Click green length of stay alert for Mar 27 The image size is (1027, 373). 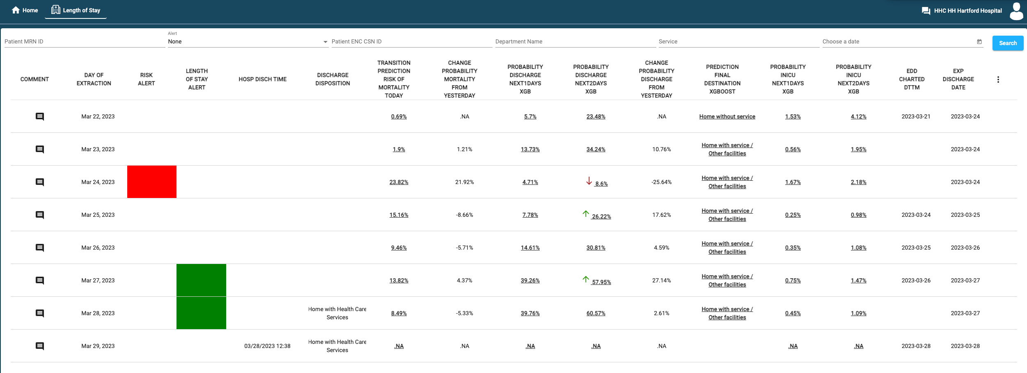[201, 280]
